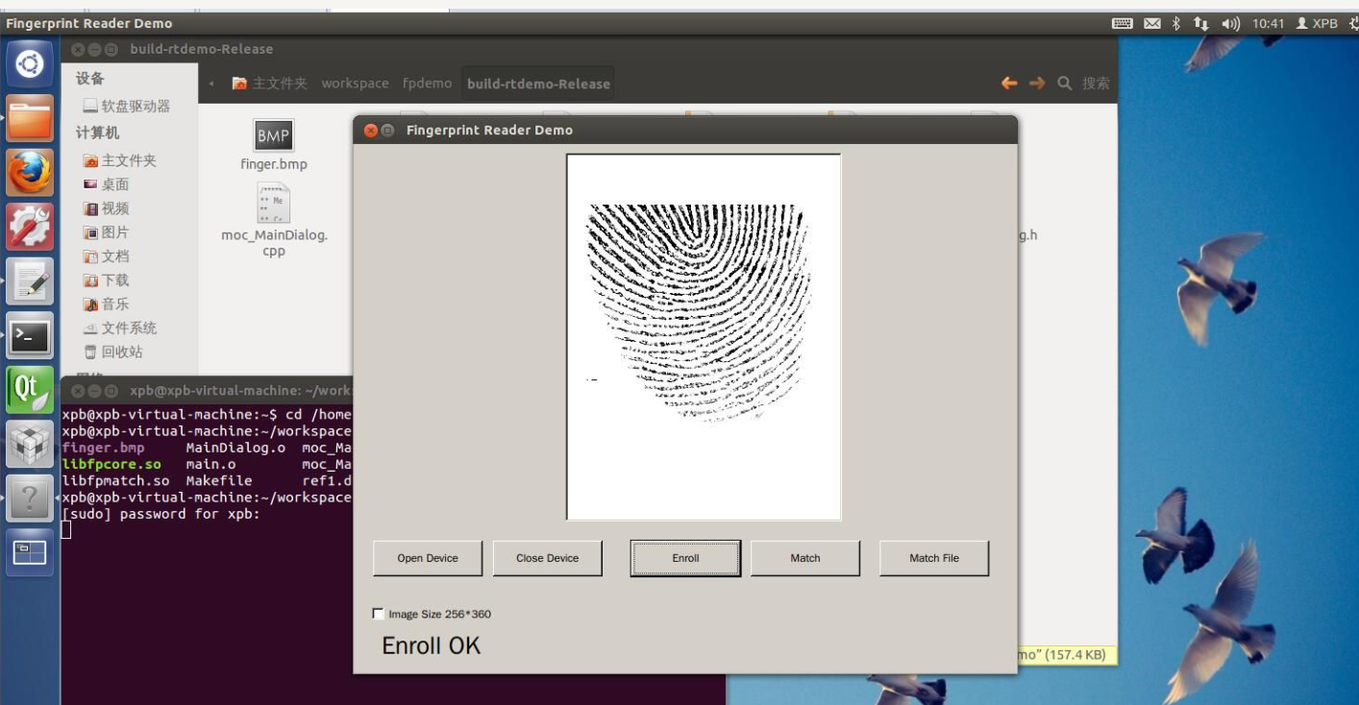Launch Qt Creator from the launcher
The height and width of the screenshot is (705, 1359).
(30, 390)
